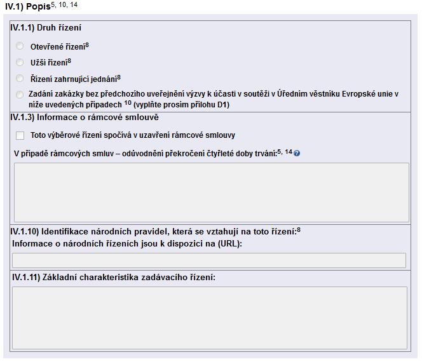Tick the rámcové smlouvy checkbox

pyautogui.click(x=20, y=135)
